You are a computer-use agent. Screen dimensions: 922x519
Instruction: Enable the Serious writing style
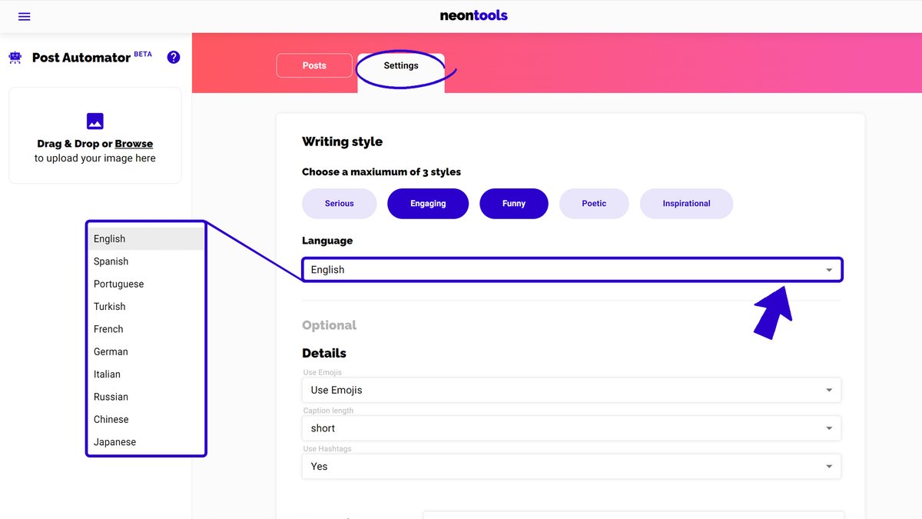point(339,203)
